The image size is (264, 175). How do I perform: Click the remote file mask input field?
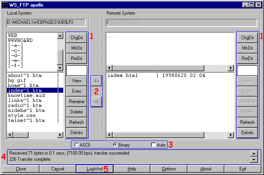pyautogui.click(x=247, y=70)
